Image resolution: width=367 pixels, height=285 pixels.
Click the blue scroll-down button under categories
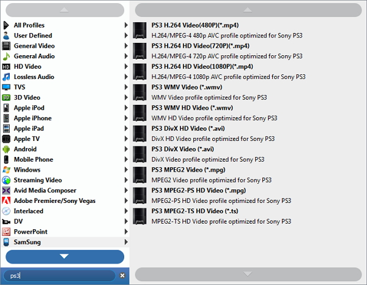65,257
